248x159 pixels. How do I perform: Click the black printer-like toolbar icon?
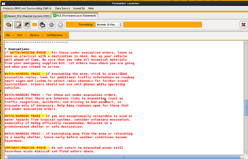click(42, 25)
